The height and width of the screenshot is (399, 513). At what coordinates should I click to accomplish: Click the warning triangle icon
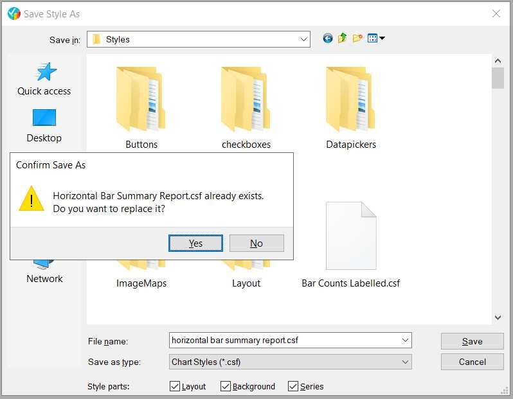point(32,199)
